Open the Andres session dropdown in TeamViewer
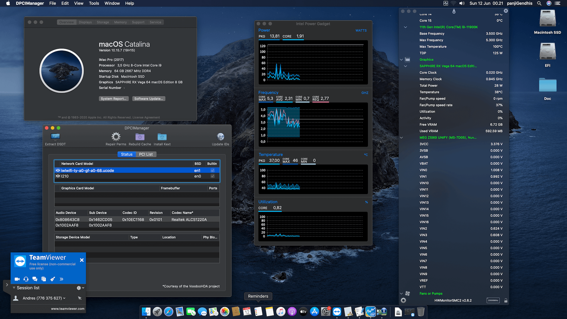The image size is (567, 319). pyautogui.click(x=65, y=298)
